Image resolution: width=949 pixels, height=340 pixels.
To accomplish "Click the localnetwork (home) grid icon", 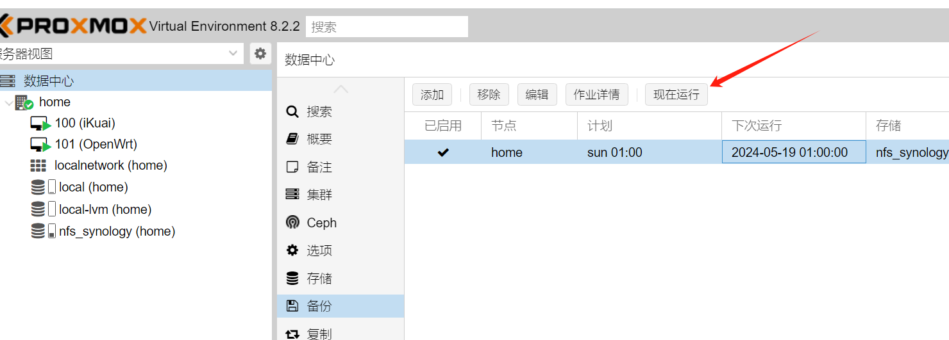I will click(x=38, y=166).
